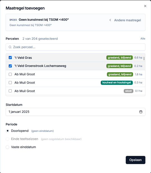Click grasland, blijvend tag of 't Veld Gras
Image resolution: width=151 pixels, height=173 pixels.
pos(120,58)
